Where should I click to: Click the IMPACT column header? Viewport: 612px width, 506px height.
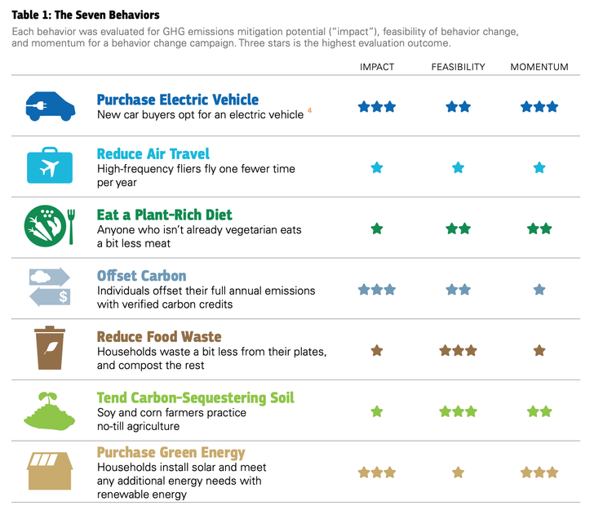(x=377, y=67)
